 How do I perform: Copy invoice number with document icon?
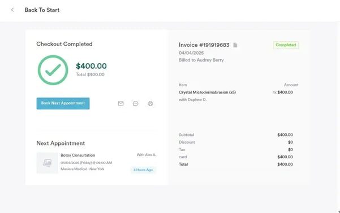coord(235,45)
